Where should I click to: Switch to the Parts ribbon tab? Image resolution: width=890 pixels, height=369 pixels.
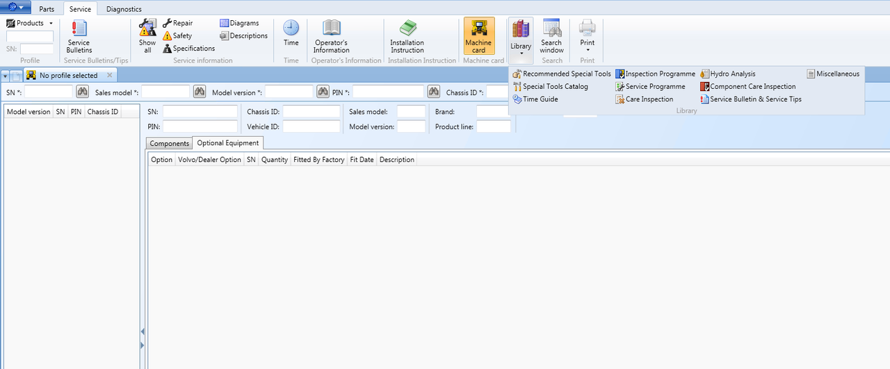coord(47,9)
